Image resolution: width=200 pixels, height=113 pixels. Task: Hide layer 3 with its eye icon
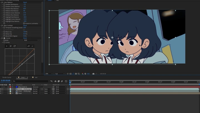tap(1, 91)
